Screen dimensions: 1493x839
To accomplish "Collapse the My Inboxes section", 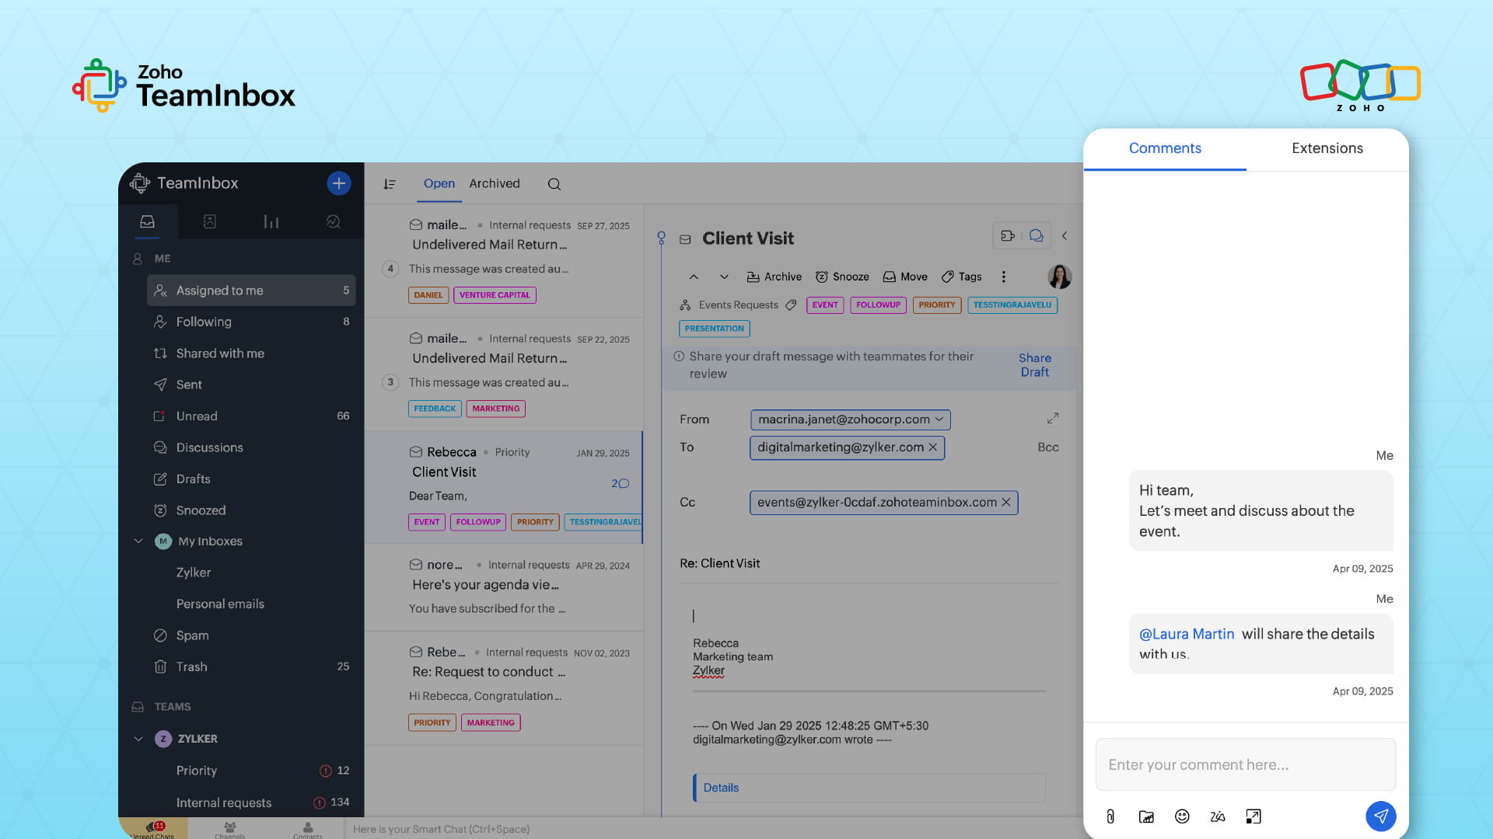I will (x=138, y=541).
